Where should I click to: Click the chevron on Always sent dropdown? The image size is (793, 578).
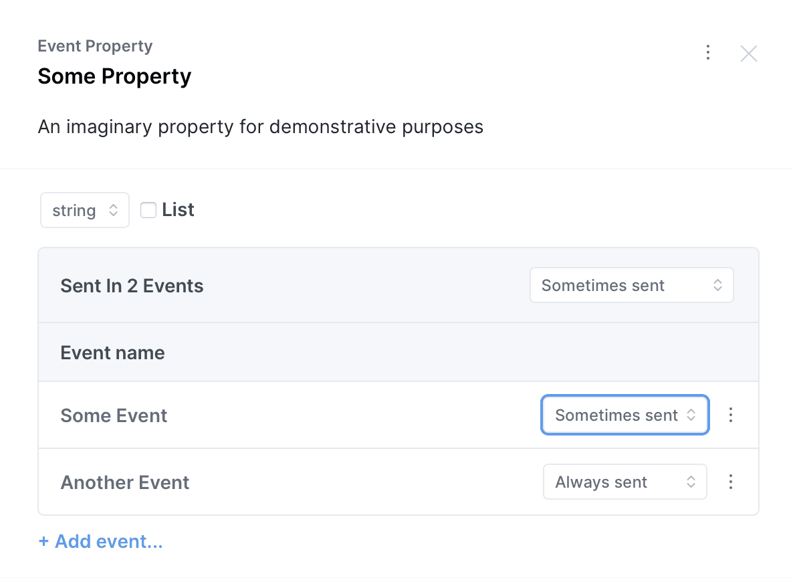pos(693,482)
